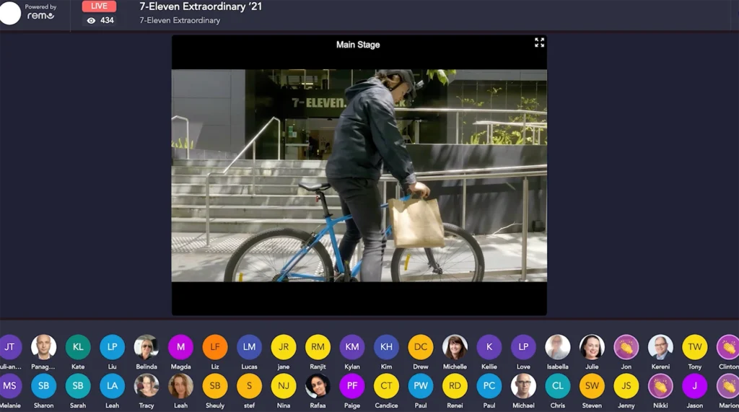Select Jason's J avatar
Screen dimensions: 739x412
695,386
